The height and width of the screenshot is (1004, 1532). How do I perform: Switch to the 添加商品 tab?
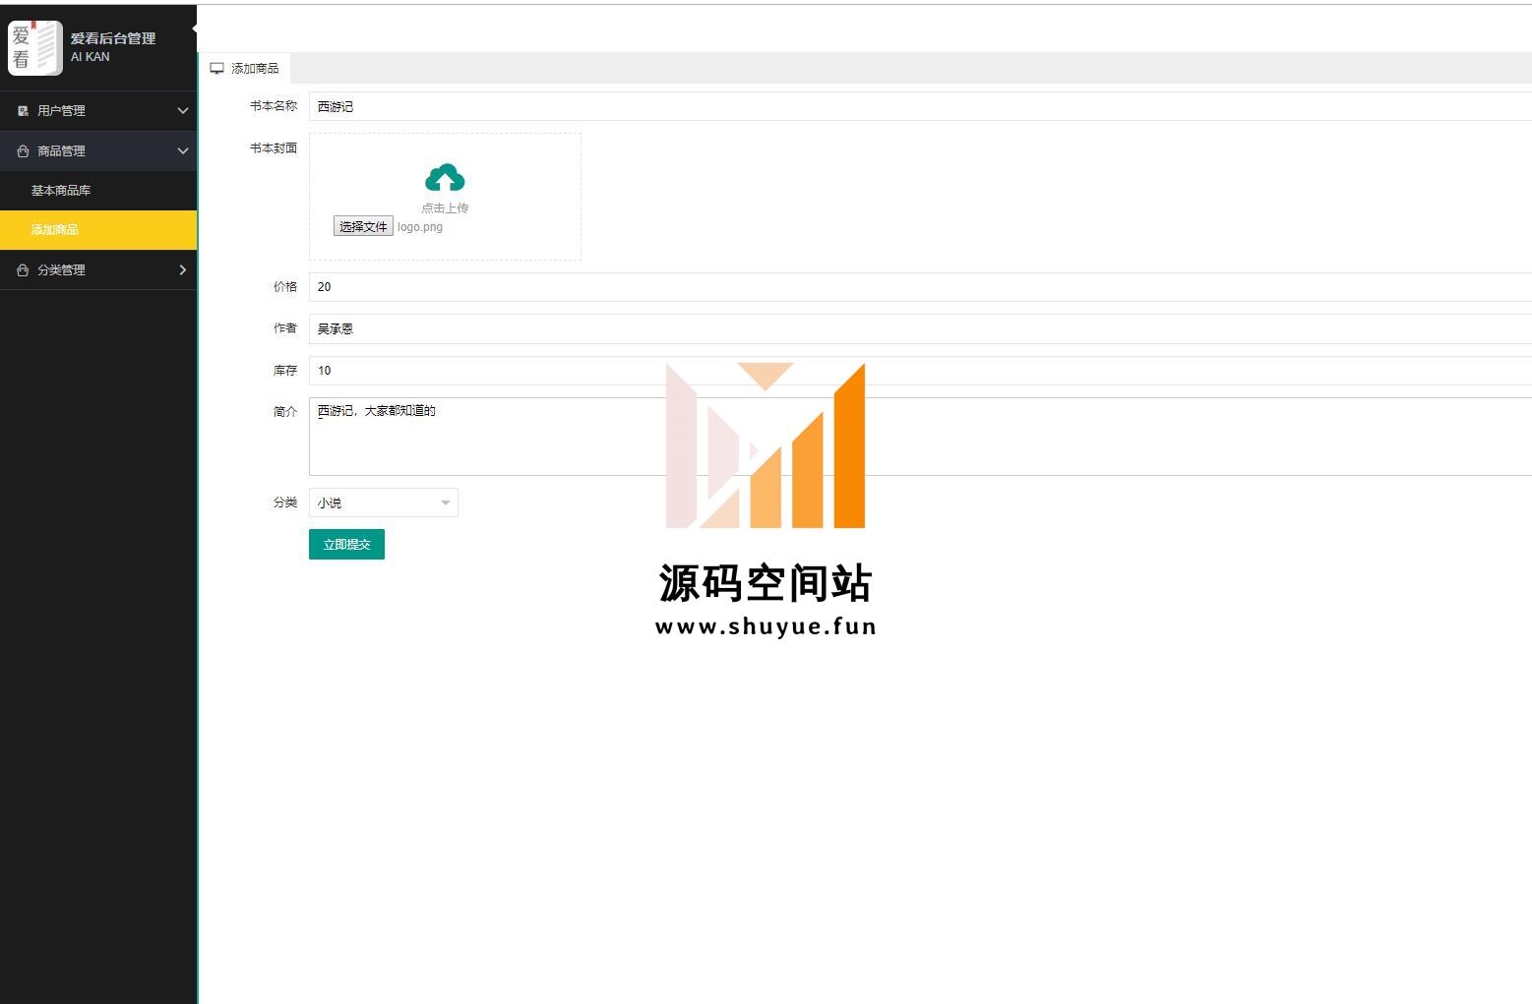coord(245,69)
